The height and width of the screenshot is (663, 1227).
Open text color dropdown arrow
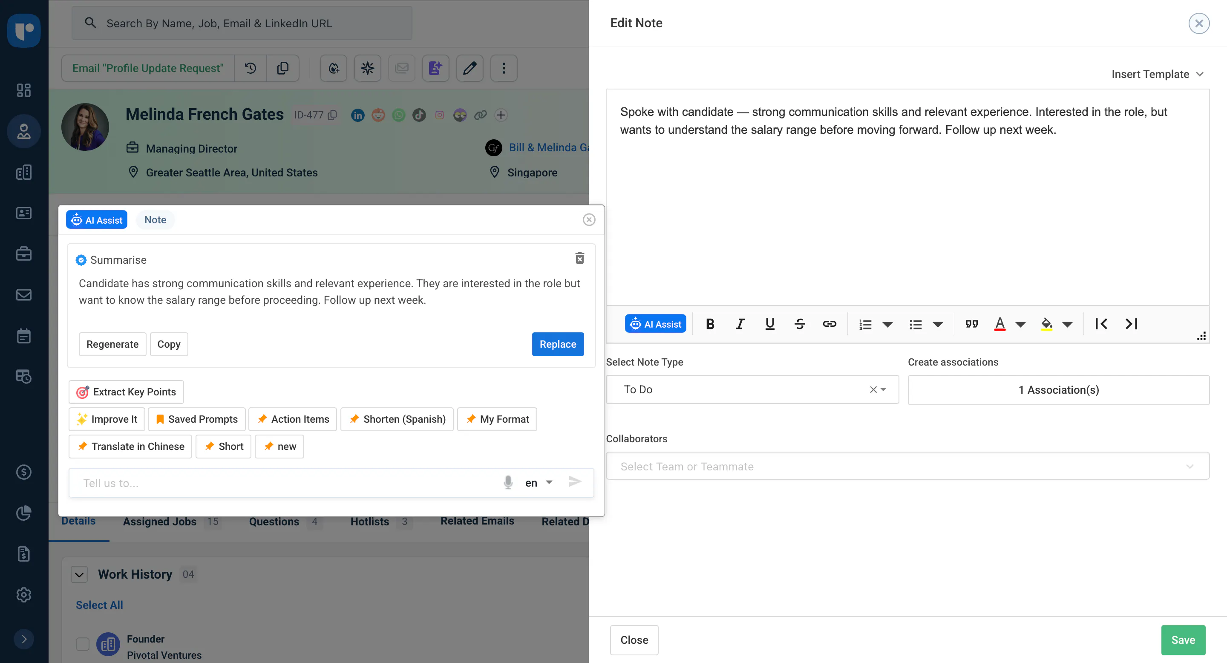pyautogui.click(x=1020, y=324)
